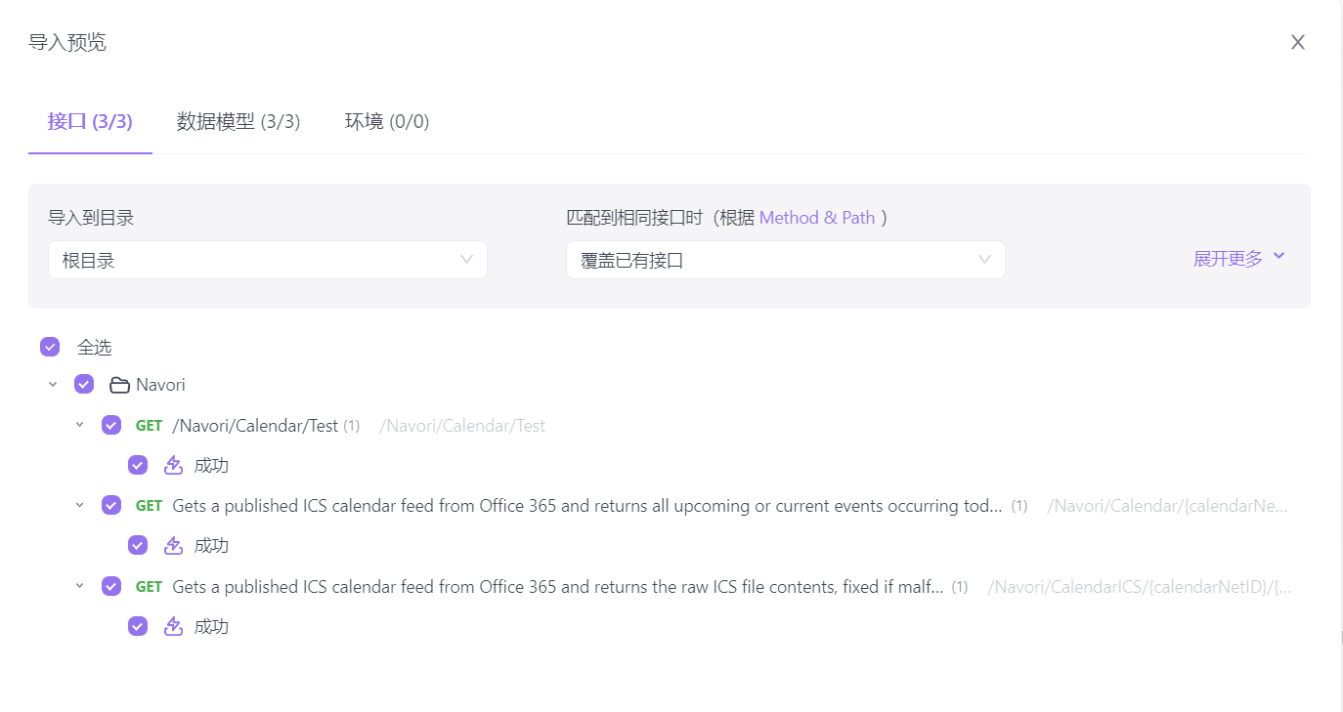Uncheck the Navori folder checkbox
Image resolution: width=1343 pixels, height=712 pixels.
coord(84,385)
